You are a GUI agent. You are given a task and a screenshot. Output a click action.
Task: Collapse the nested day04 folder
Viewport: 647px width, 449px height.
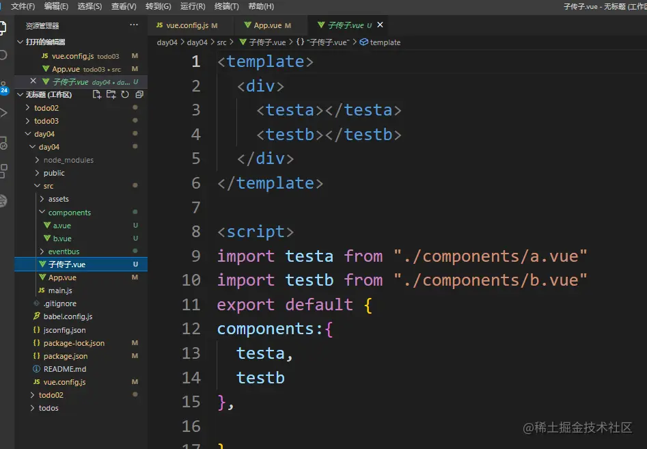tap(32, 147)
